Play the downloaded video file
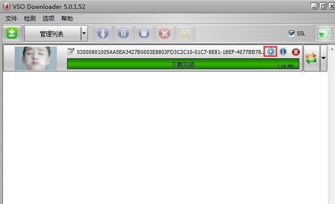Image resolution: width=335 pixels, height=204 pixels. pyautogui.click(x=270, y=51)
